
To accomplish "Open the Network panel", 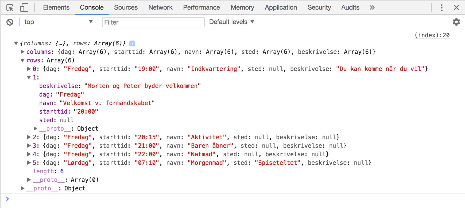I will point(160,7).
